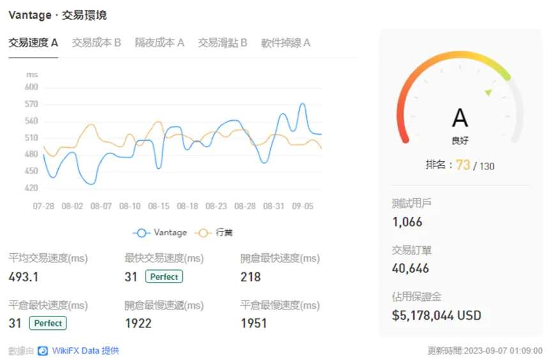Click the 600 ms label on y-axis
Screen dimensions: 552x360
[x=31, y=88]
